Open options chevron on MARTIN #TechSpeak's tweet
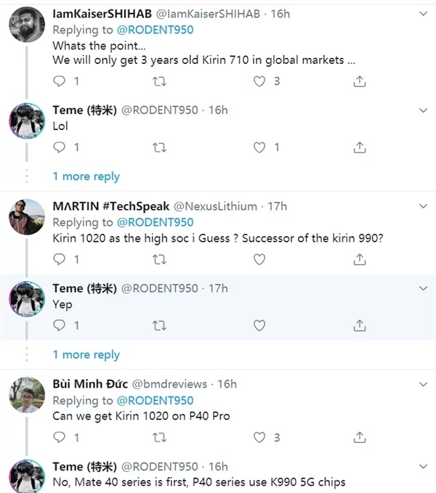Viewport: 436px width, 493px height. click(424, 206)
